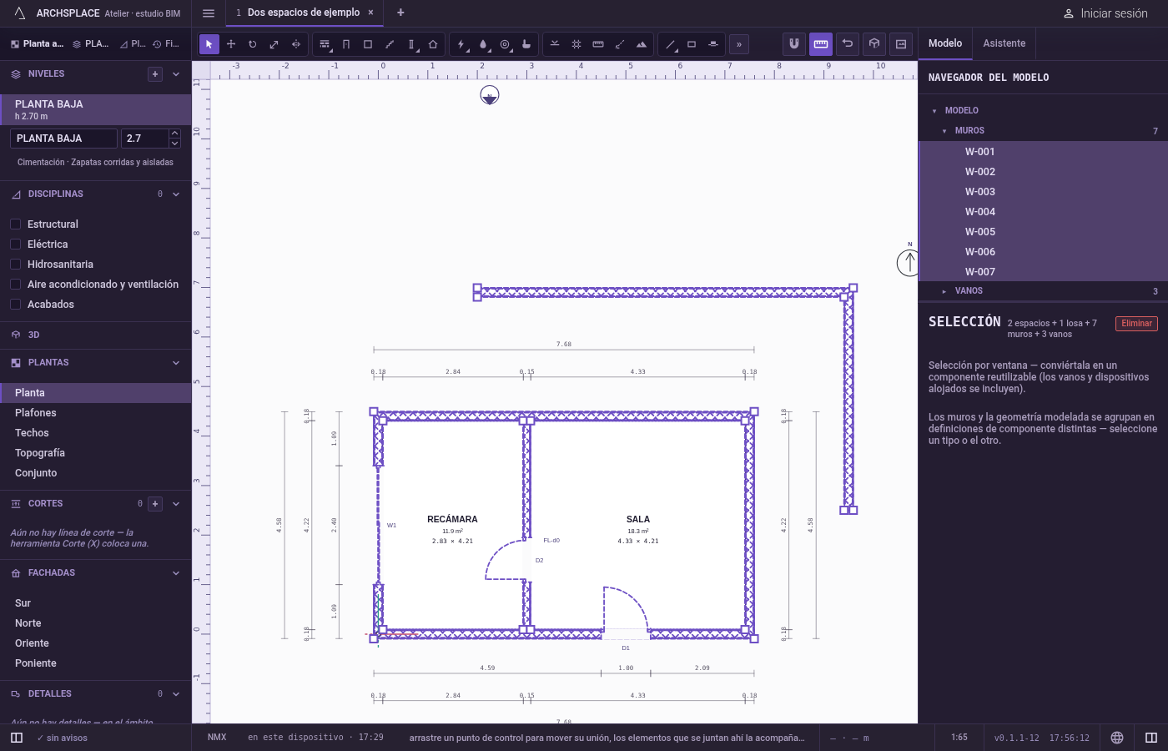Open the Techos plan view
Screen dimensions: 1168x751
(x=96, y=433)
